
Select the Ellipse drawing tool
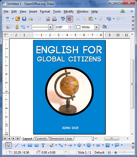(36, 145)
